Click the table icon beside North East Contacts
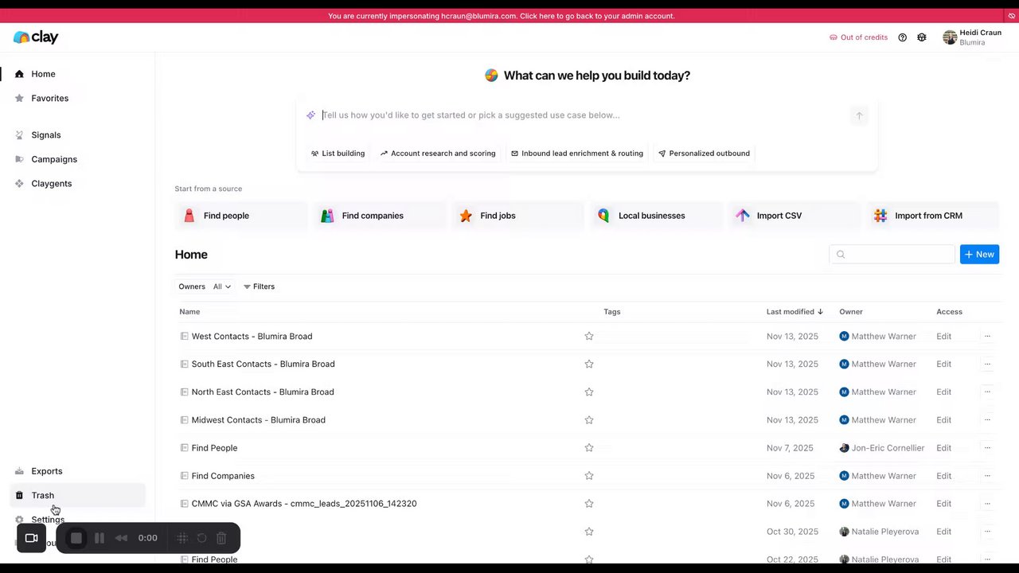Screen dimensions: 1019x573 [x=184, y=392]
